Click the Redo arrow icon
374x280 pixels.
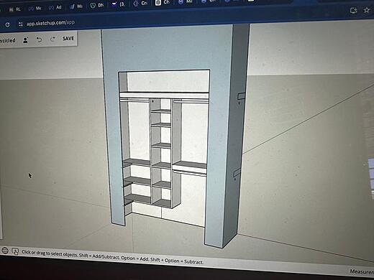point(53,39)
